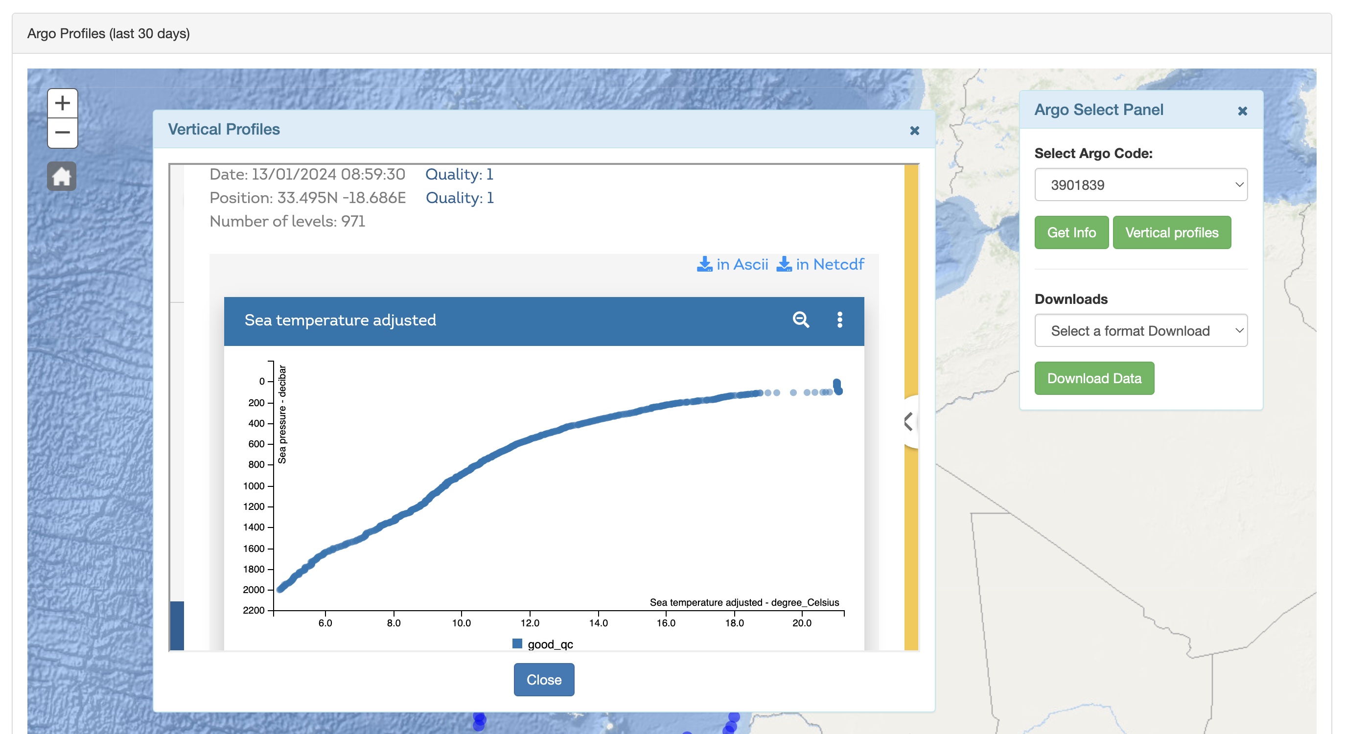This screenshot has width=1345, height=734.
Task: Click the Vertical profiles green button
Action: tap(1171, 233)
